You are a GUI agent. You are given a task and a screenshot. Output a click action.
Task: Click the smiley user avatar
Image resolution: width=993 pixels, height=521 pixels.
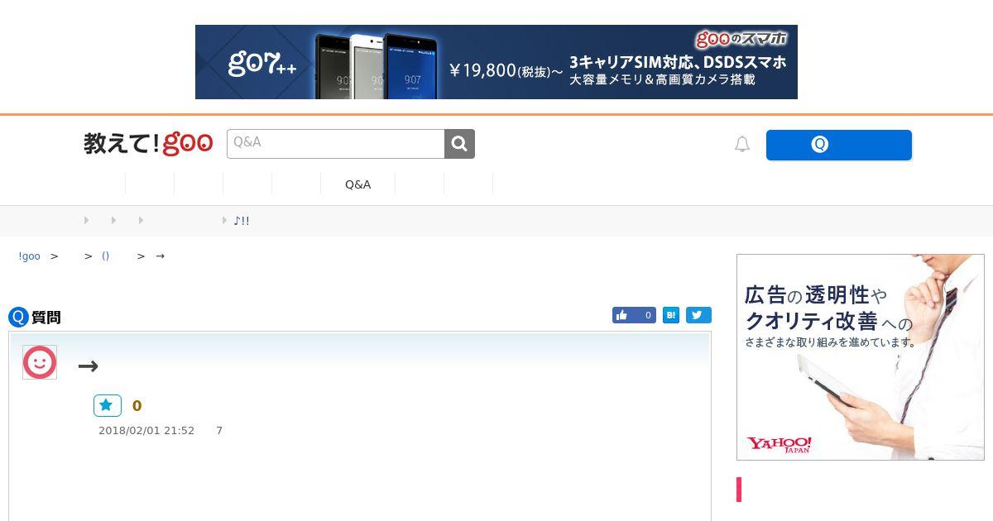point(40,362)
